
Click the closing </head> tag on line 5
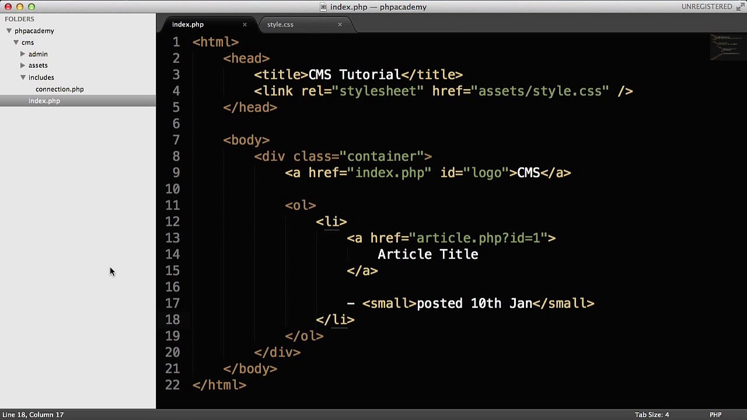tap(250, 107)
